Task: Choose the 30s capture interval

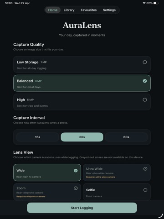Action: (x=82, y=137)
